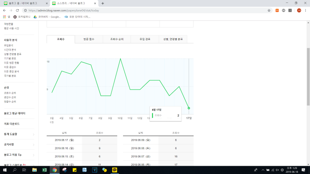The width and height of the screenshot is (310, 174).
Task: Close the 소스토리 blog tab
Action: (95, 3)
